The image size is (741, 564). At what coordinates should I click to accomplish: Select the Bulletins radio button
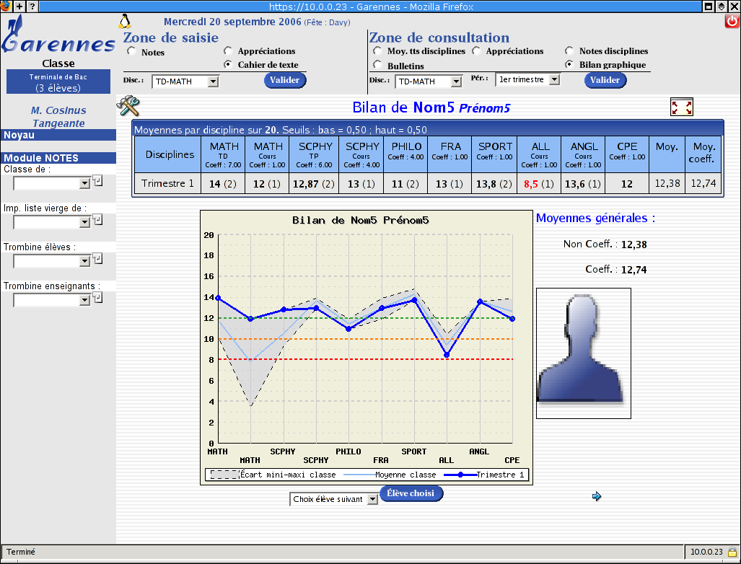377,65
